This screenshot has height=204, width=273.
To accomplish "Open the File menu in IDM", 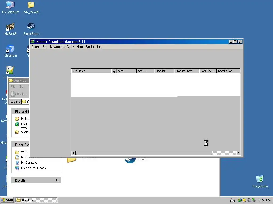I will click(45, 47).
